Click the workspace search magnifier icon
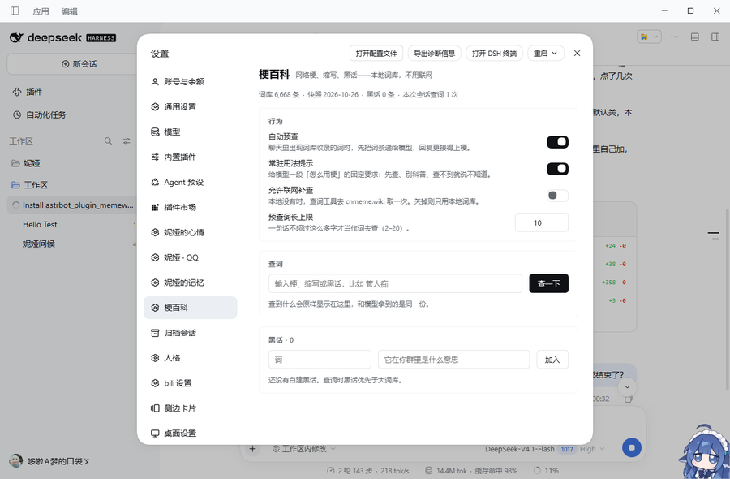 (108, 140)
